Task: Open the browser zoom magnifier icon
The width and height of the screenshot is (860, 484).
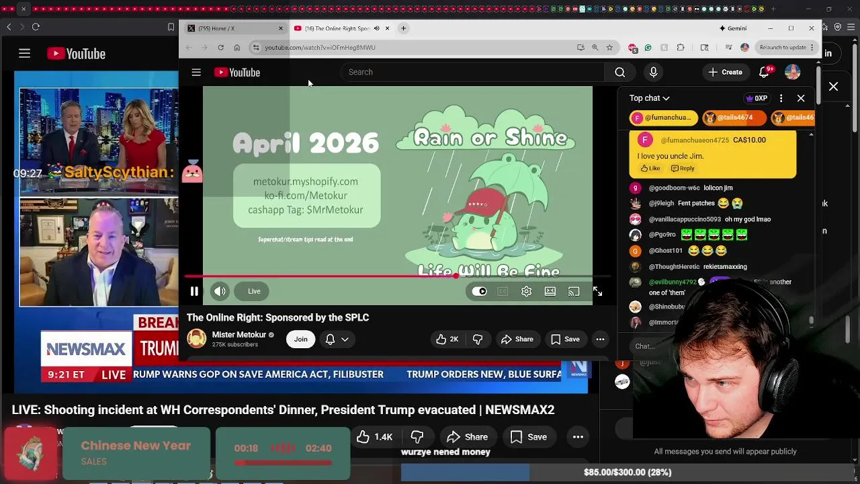Action: coord(595,48)
